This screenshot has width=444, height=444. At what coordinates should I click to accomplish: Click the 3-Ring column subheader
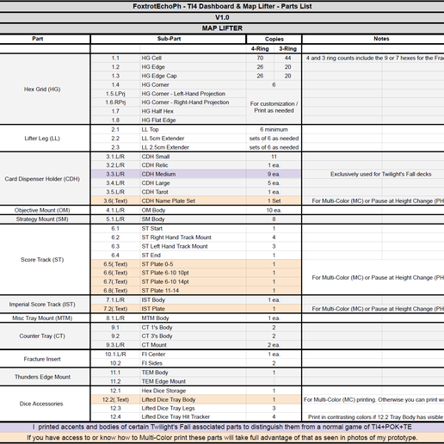287,49
